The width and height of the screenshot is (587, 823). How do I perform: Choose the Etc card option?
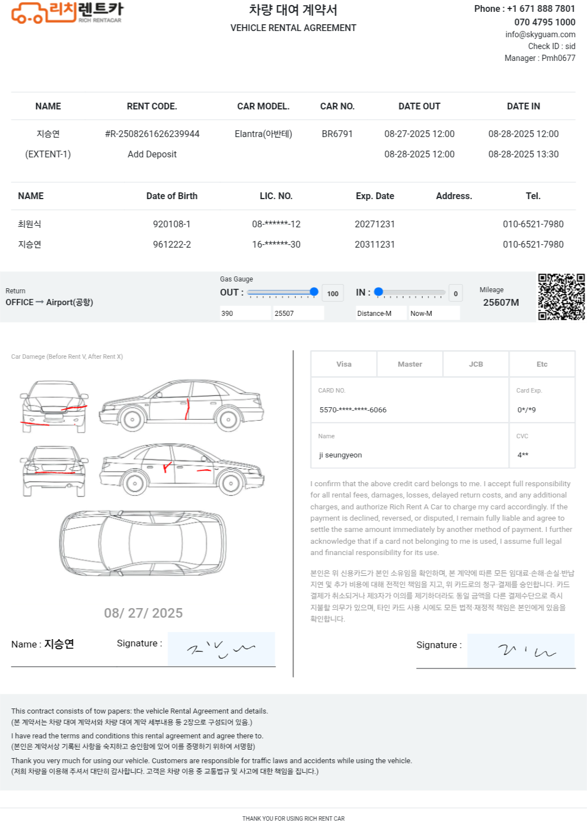(542, 364)
